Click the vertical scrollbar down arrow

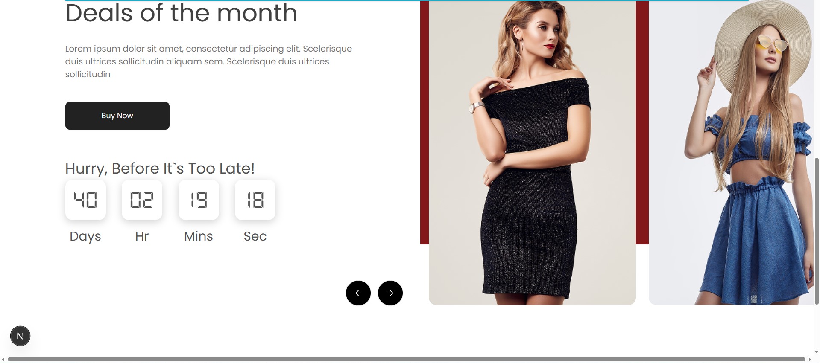point(817,352)
